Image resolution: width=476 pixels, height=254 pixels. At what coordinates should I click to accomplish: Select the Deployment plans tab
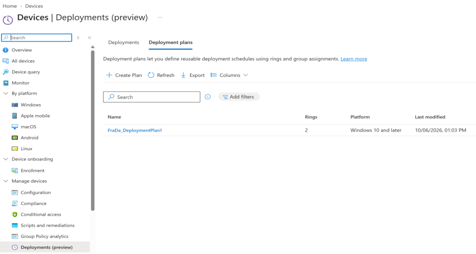click(x=171, y=42)
